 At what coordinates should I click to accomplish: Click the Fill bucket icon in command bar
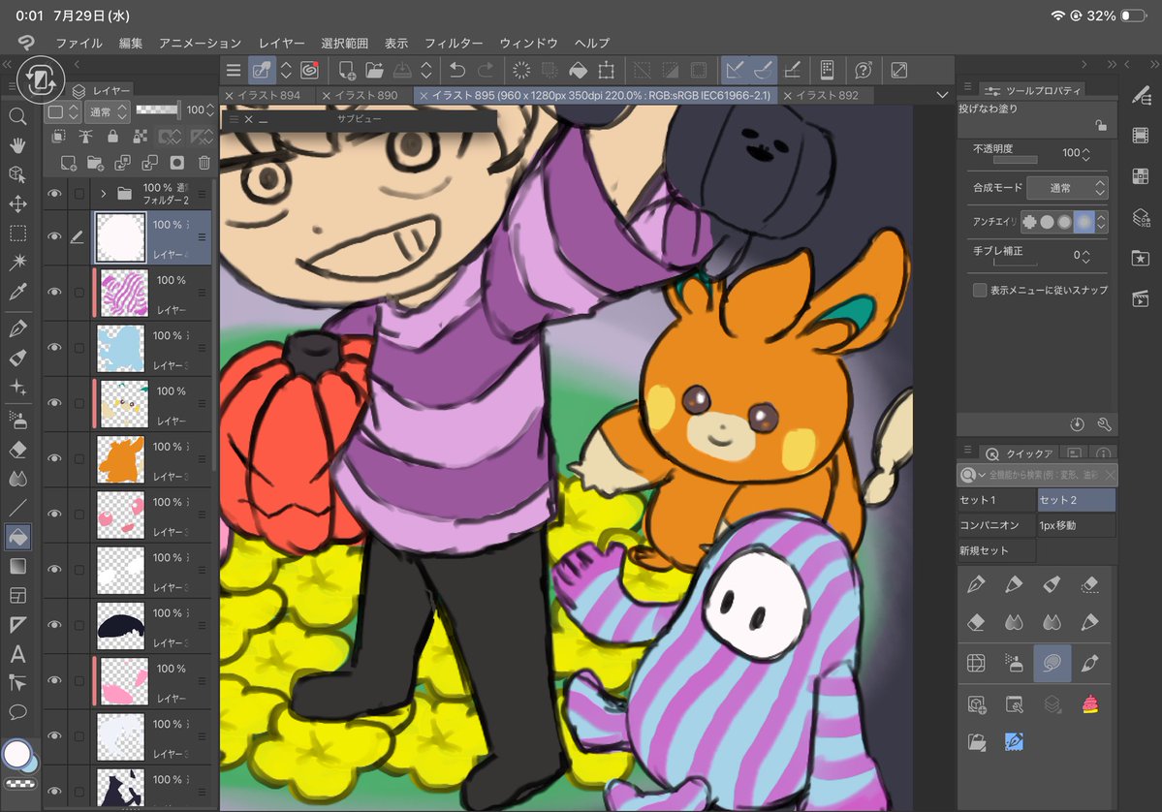coord(578,71)
